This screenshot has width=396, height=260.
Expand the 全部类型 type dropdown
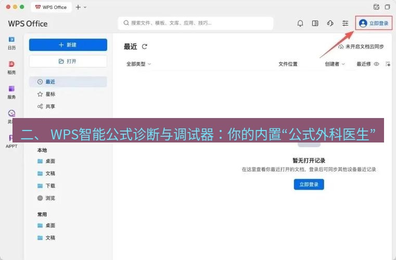pyautogui.click(x=138, y=64)
